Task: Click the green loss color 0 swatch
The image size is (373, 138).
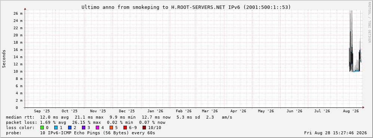Action: coord(42,128)
